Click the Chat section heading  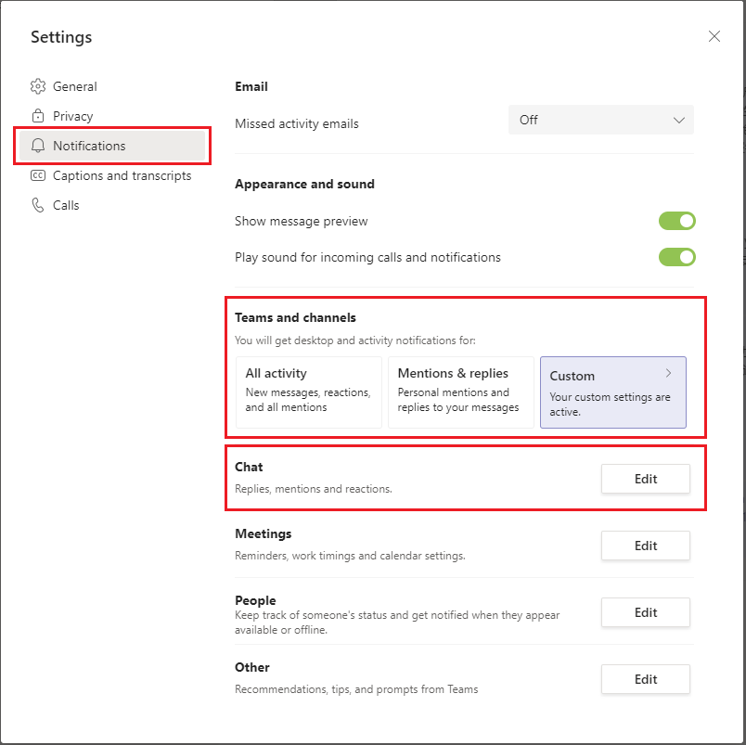pos(249,467)
